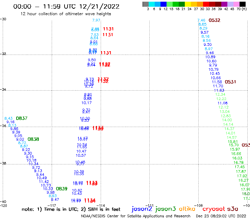Click the wave height value '17.87'
This screenshot has width=250, height=219.
pyautogui.click(x=241, y=171)
